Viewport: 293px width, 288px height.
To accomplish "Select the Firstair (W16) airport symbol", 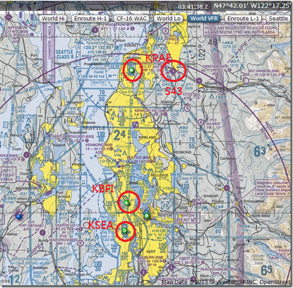I will [199, 81].
